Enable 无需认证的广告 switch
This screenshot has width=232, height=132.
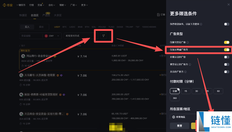(x=227, y=57)
